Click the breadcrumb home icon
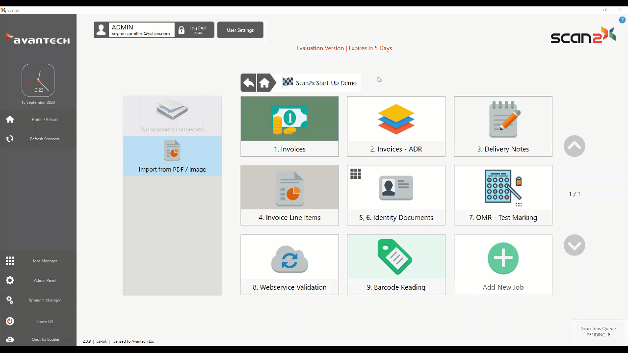 click(264, 83)
